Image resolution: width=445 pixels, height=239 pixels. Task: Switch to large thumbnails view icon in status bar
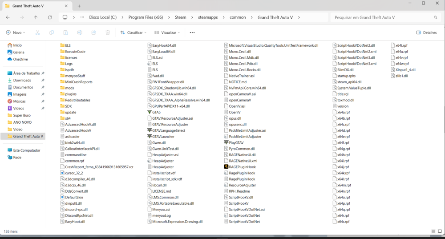[x=440, y=231]
